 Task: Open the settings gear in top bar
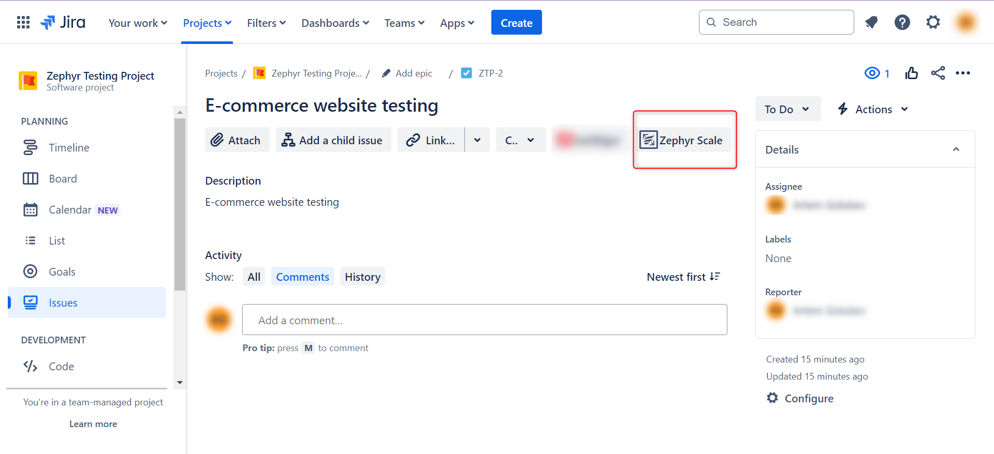click(x=933, y=22)
